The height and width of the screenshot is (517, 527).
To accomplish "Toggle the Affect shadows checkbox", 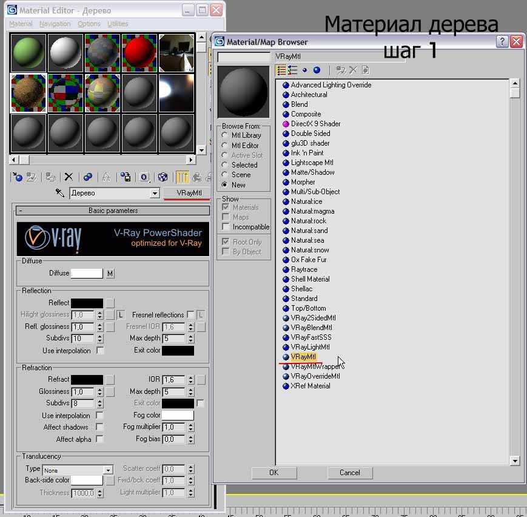I will click(x=99, y=427).
